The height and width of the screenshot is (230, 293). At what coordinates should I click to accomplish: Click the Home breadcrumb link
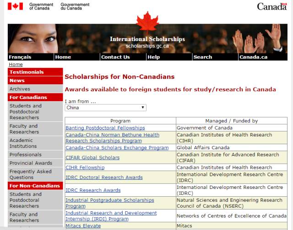16,64
